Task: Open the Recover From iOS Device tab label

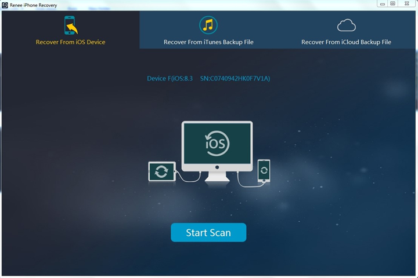Action: pyautogui.click(x=70, y=42)
